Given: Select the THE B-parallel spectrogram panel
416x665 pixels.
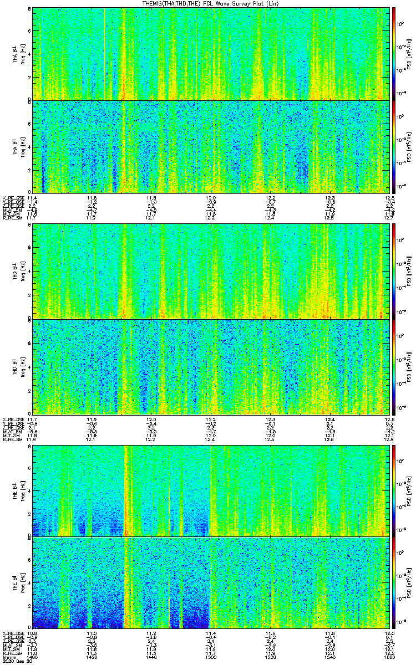Looking at the screenshot, I should tap(211, 583).
